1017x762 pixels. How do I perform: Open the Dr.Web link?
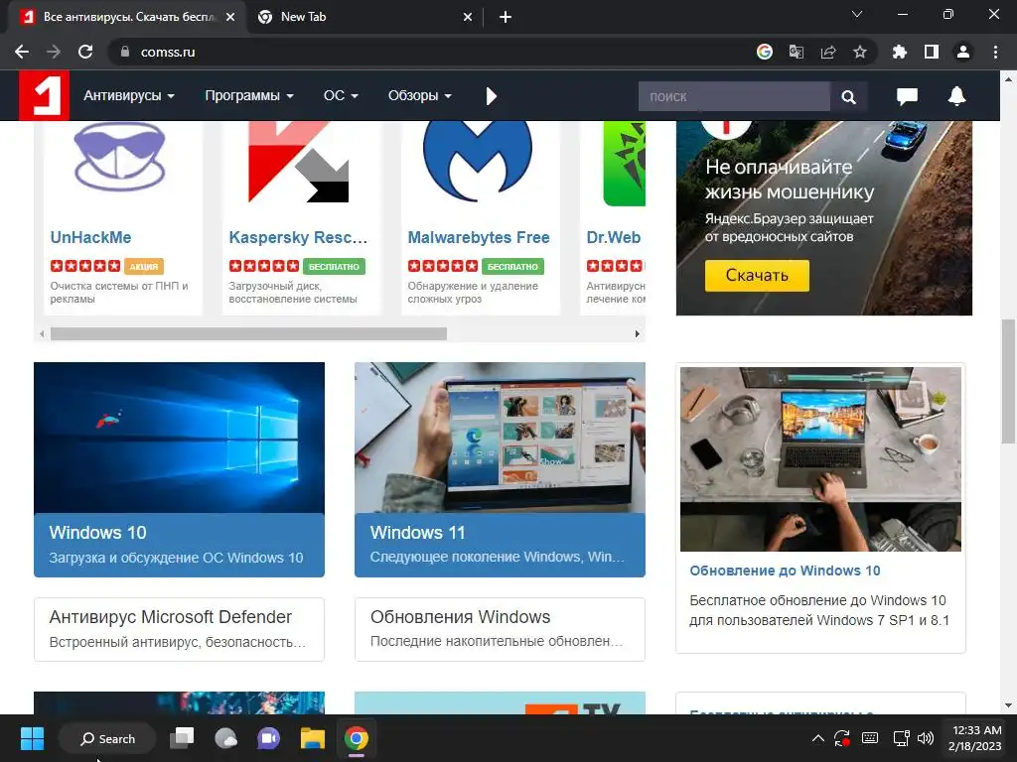point(614,238)
